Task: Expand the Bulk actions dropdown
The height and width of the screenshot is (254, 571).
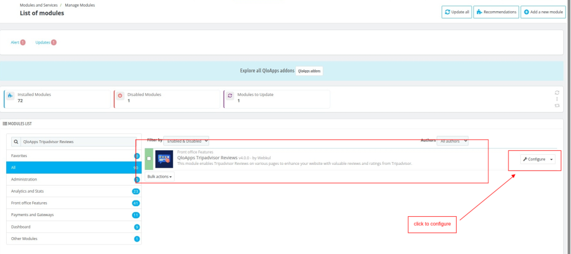Action: coord(159,177)
